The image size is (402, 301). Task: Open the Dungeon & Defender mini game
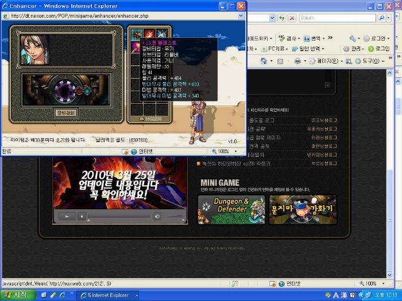pos(231,209)
